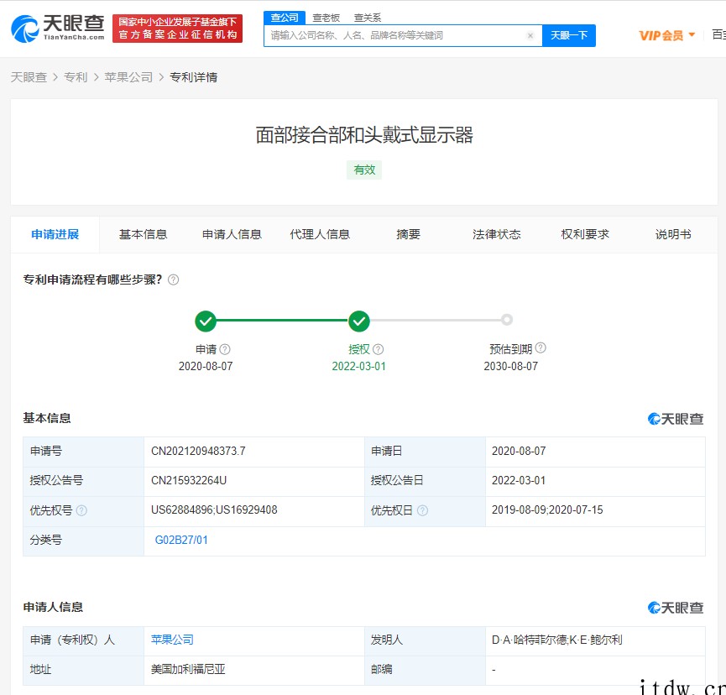The image size is (726, 695).
Task: Click the inventor names D·A·哈特菲尔德;K·E·鲍尔利
Action: point(557,640)
